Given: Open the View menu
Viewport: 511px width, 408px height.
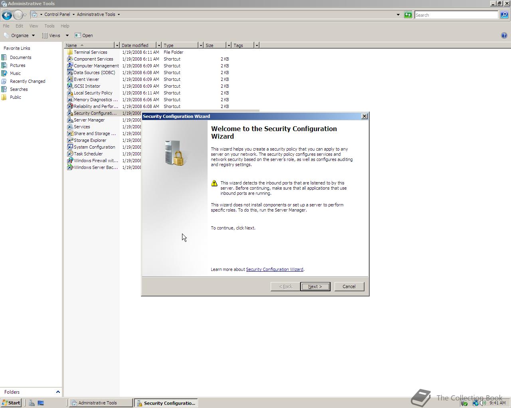Looking at the screenshot, I should (34, 26).
